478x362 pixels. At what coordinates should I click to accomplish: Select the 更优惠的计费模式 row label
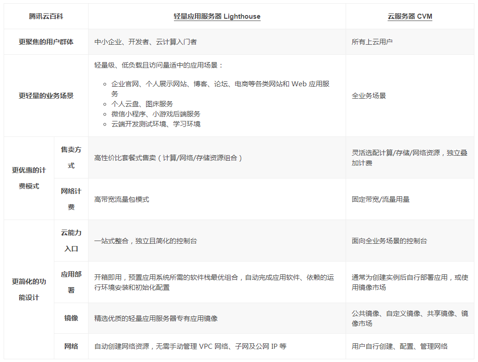[x=29, y=178]
